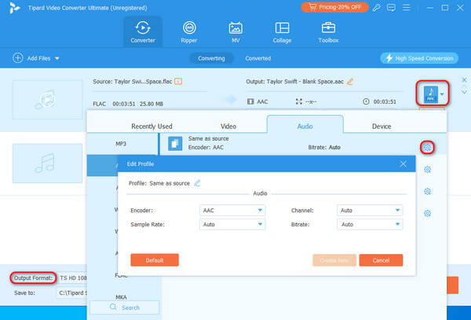Click the fourth profile settings gear
Screen dimensions: 471x320
(x=427, y=213)
